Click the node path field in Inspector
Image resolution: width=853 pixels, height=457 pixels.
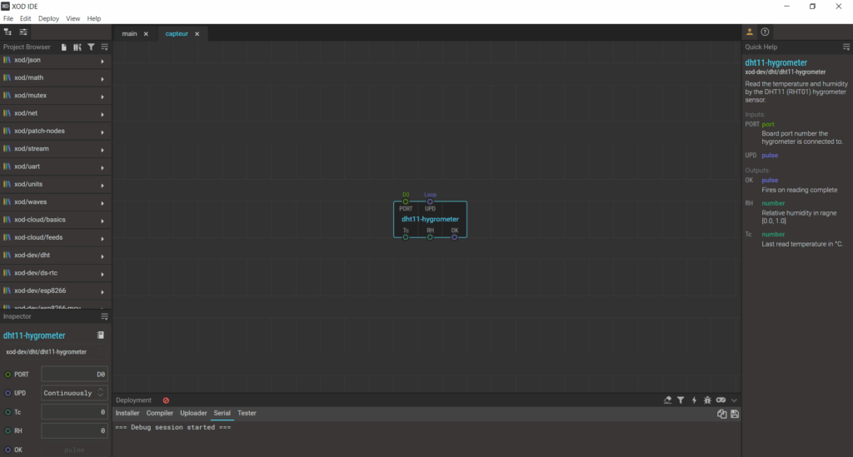point(54,352)
